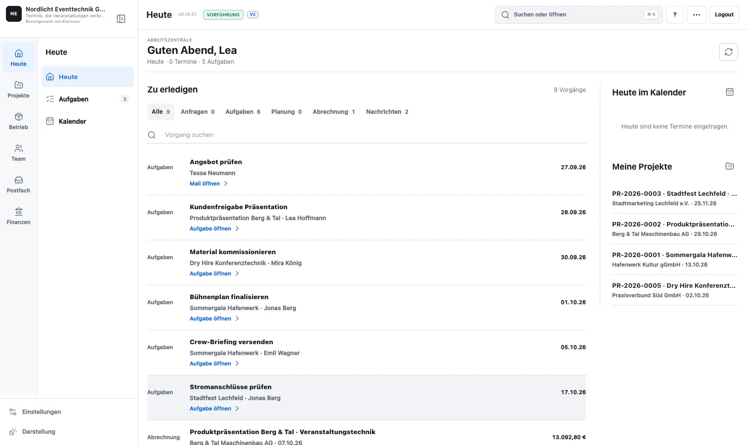Switch to the Nachrichten filter tab

pos(387,112)
